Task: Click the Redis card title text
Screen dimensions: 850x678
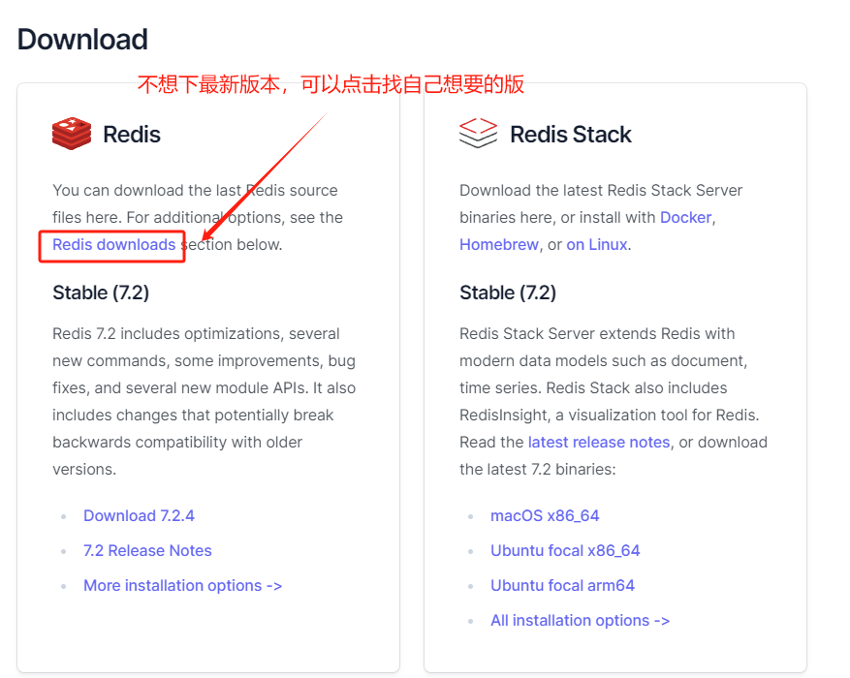Action: [x=132, y=134]
